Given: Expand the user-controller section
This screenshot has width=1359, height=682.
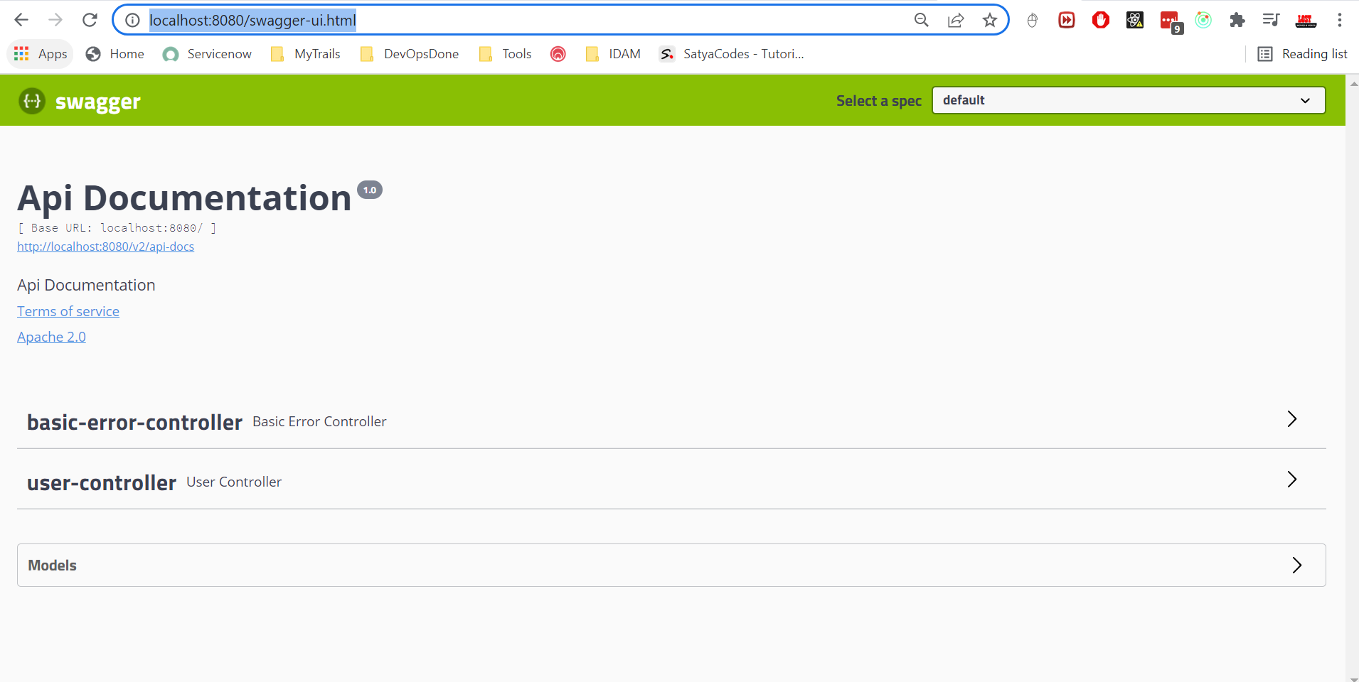Looking at the screenshot, I should click(1291, 480).
